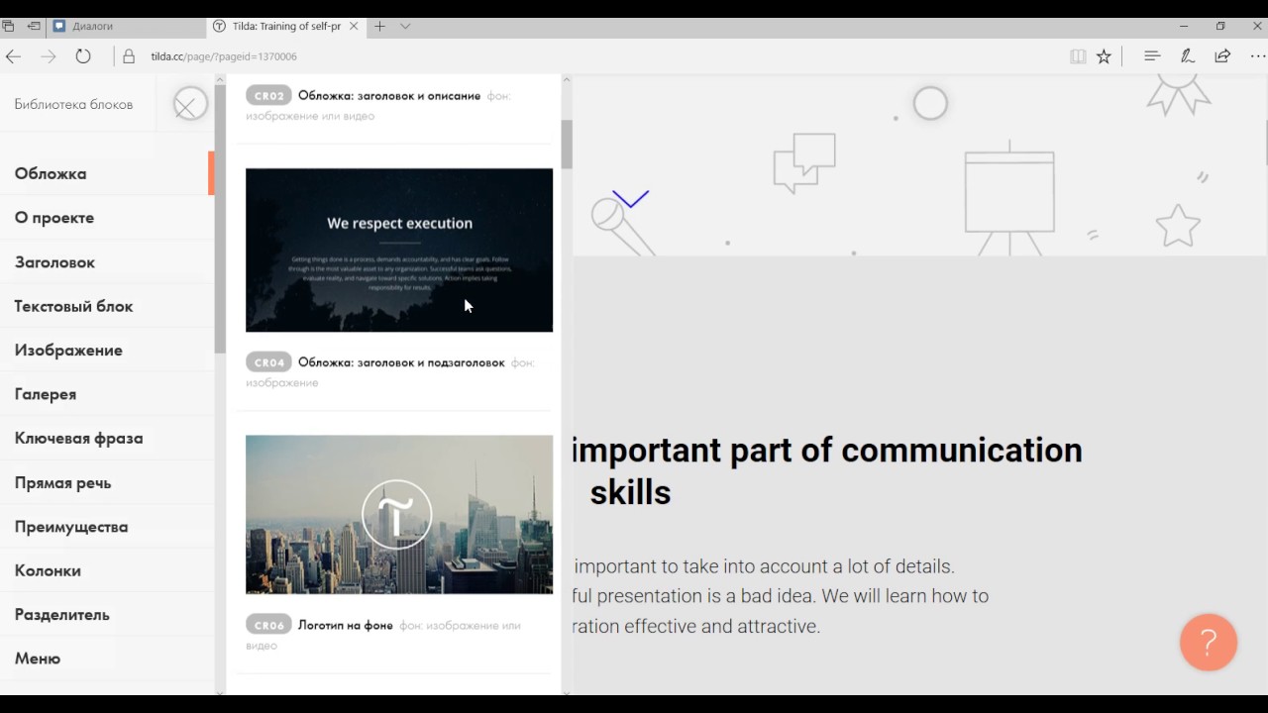Select Заголовок category
1268x713 pixels.
54,262
